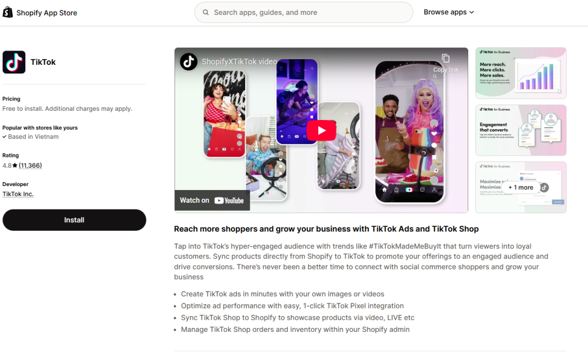Visit the TikTok Inc. developer page
The width and height of the screenshot is (588, 352).
coord(17,194)
